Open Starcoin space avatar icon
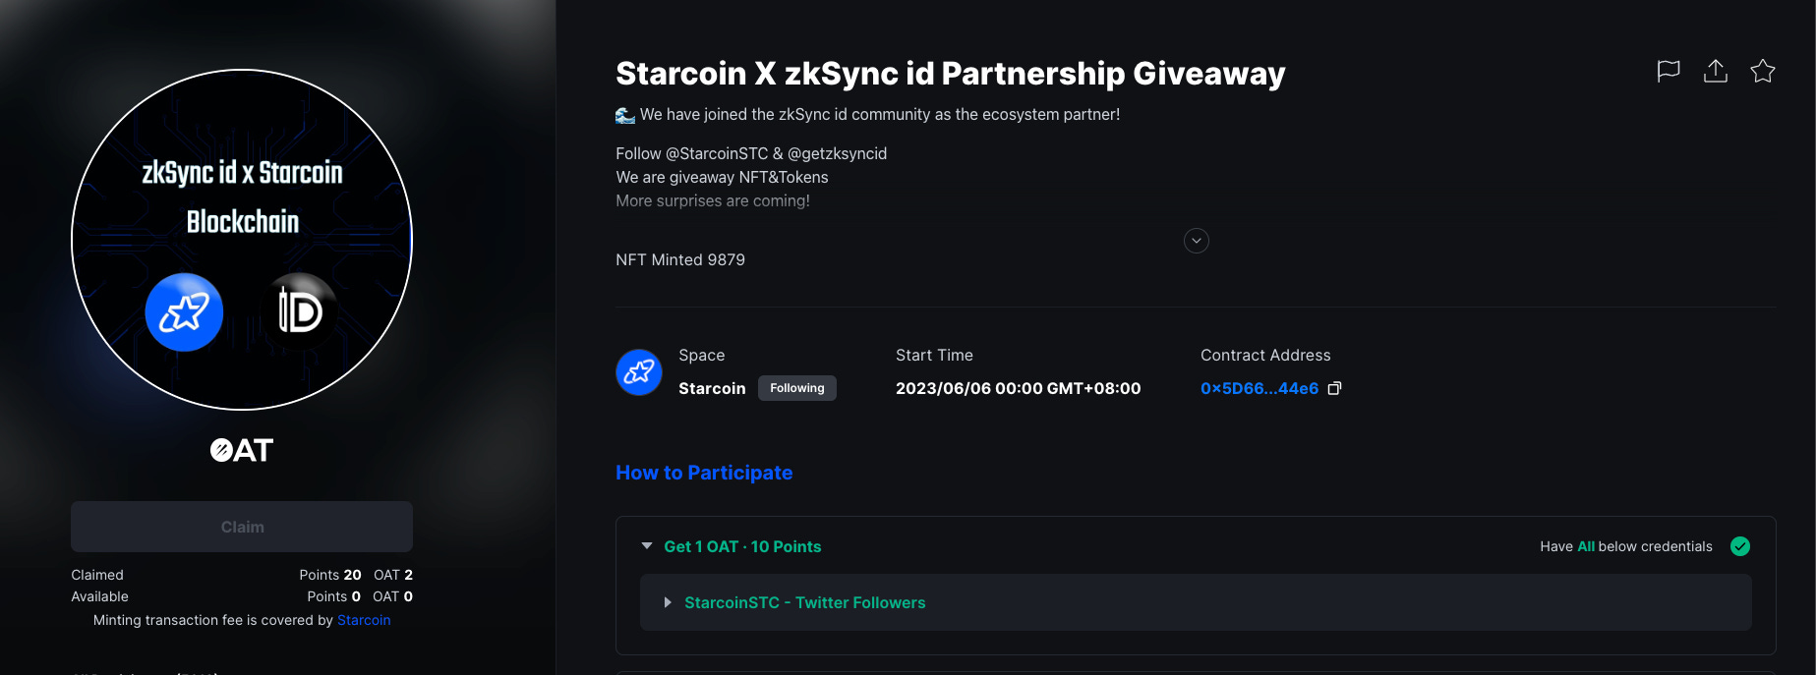The width and height of the screenshot is (1816, 675). pos(639,372)
